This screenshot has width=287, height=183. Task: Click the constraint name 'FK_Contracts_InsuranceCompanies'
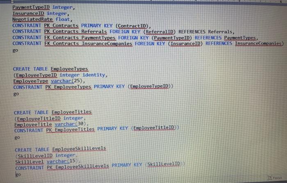click(88, 44)
